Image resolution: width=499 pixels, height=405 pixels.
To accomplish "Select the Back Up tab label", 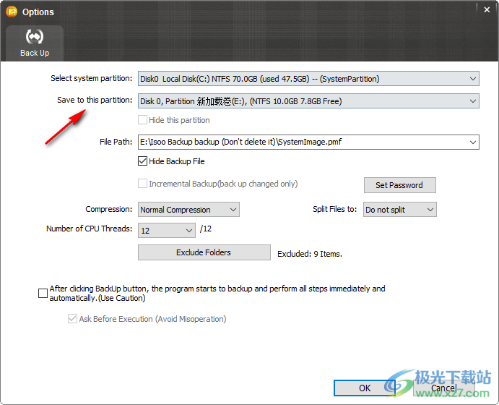I will tap(34, 54).
